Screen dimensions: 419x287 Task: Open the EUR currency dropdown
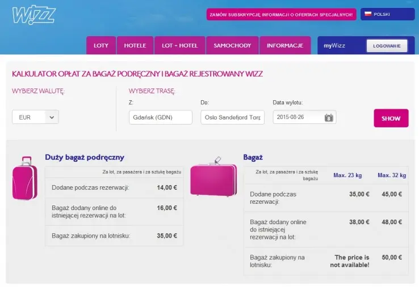pyautogui.click(x=35, y=117)
